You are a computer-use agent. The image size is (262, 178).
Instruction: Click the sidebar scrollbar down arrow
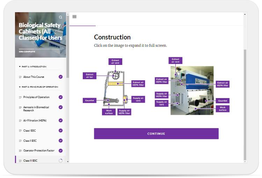[68, 162]
